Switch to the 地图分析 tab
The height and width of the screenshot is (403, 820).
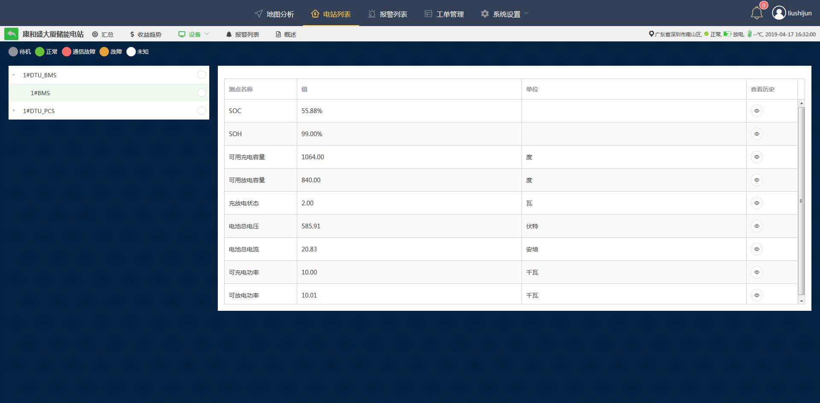[275, 14]
